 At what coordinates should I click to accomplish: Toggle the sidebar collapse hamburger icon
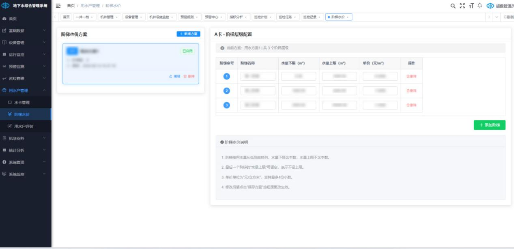(x=58, y=6)
